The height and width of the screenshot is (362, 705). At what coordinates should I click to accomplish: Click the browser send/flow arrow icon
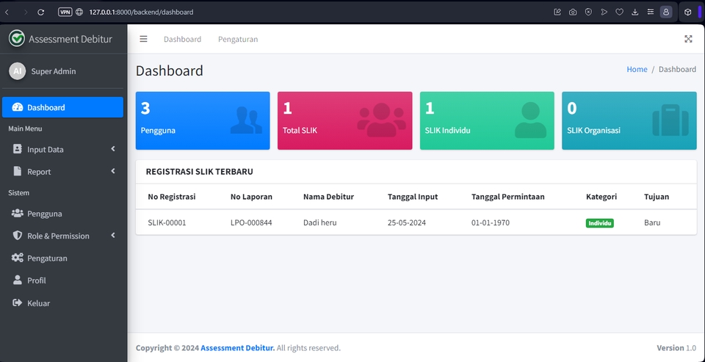pos(604,12)
